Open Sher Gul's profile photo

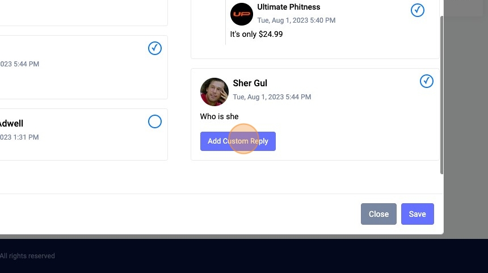(x=214, y=92)
